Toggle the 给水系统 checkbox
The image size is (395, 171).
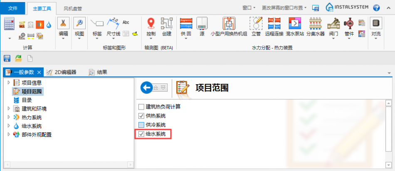pyautogui.click(x=142, y=134)
